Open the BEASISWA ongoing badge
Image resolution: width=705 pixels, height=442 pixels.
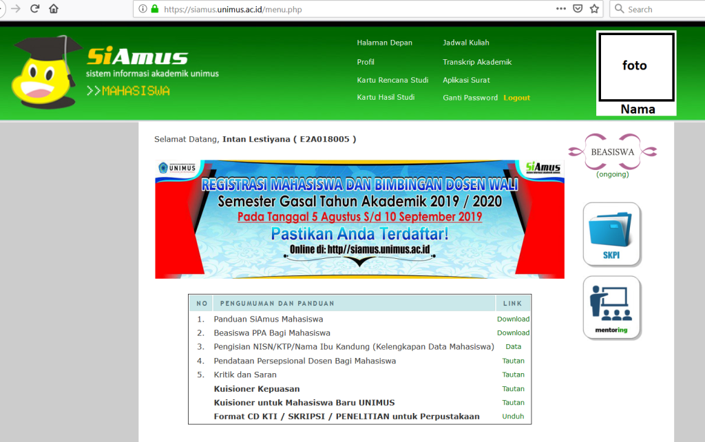point(612,156)
